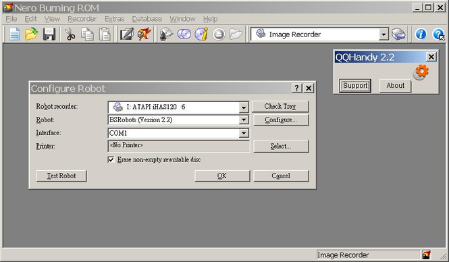Open the File menu
449x262 pixels.
pos(11,19)
